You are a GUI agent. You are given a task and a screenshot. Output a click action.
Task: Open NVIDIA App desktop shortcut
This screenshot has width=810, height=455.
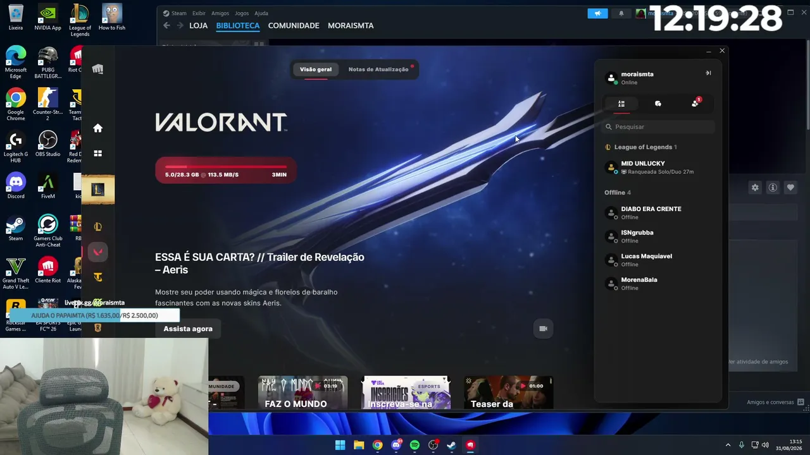[47, 18]
